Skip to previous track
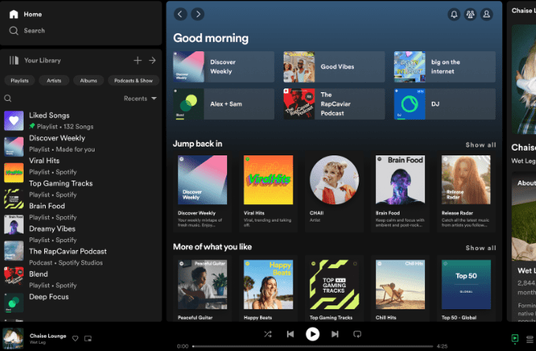The image size is (536, 351). pyautogui.click(x=290, y=334)
